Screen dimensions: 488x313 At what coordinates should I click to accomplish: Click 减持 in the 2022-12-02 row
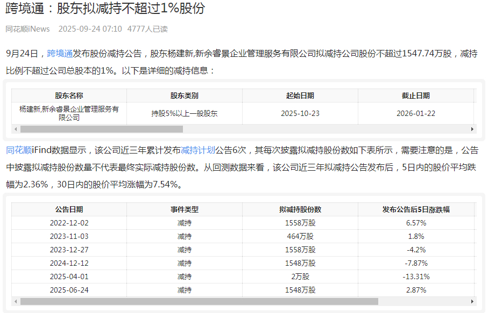(x=185, y=223)
